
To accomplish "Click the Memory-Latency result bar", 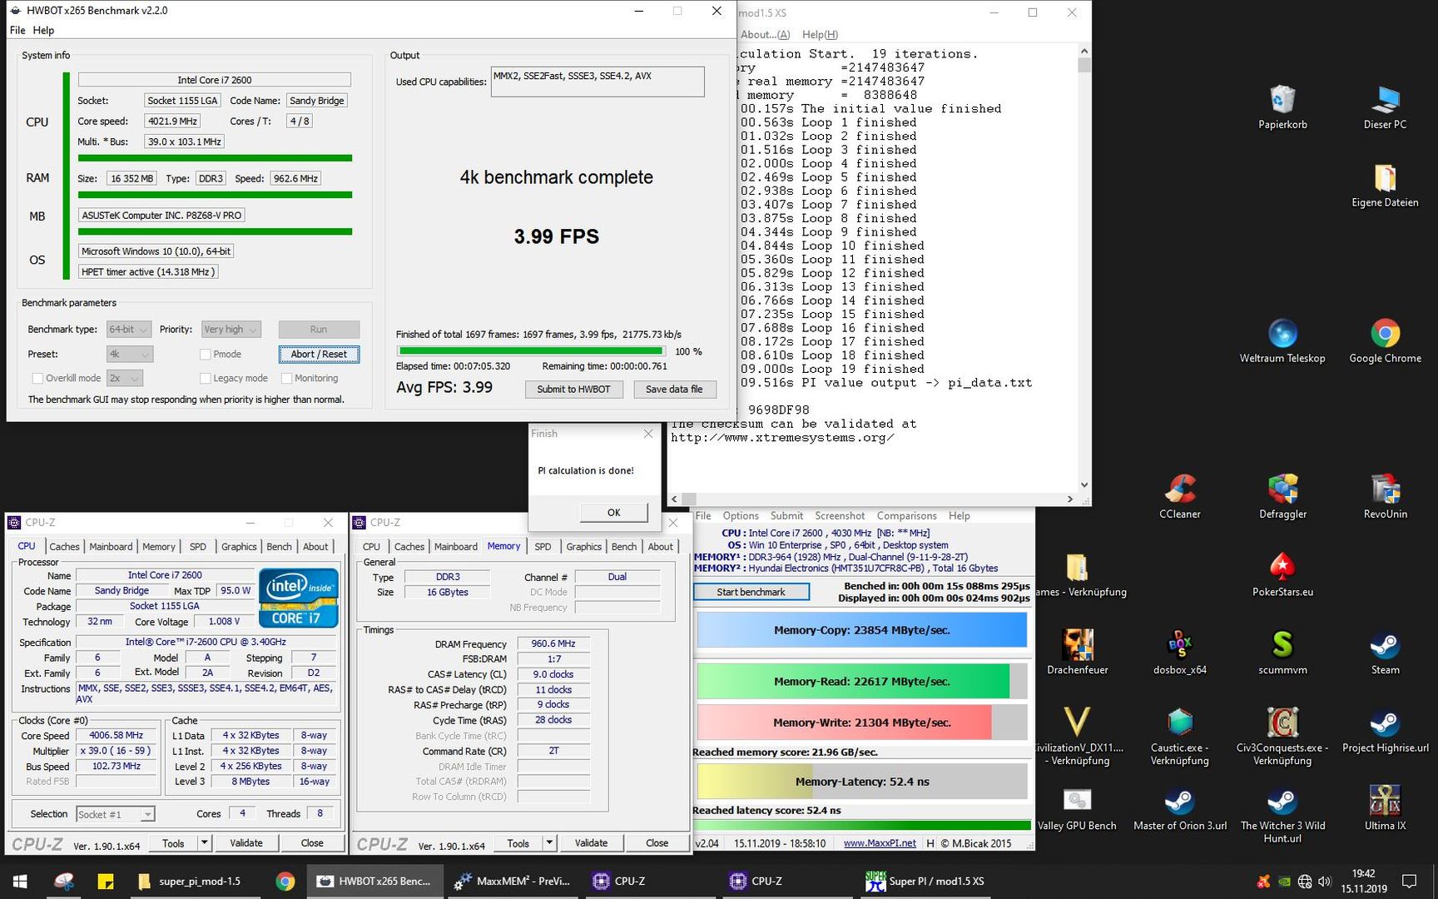I will pos(861,782).
